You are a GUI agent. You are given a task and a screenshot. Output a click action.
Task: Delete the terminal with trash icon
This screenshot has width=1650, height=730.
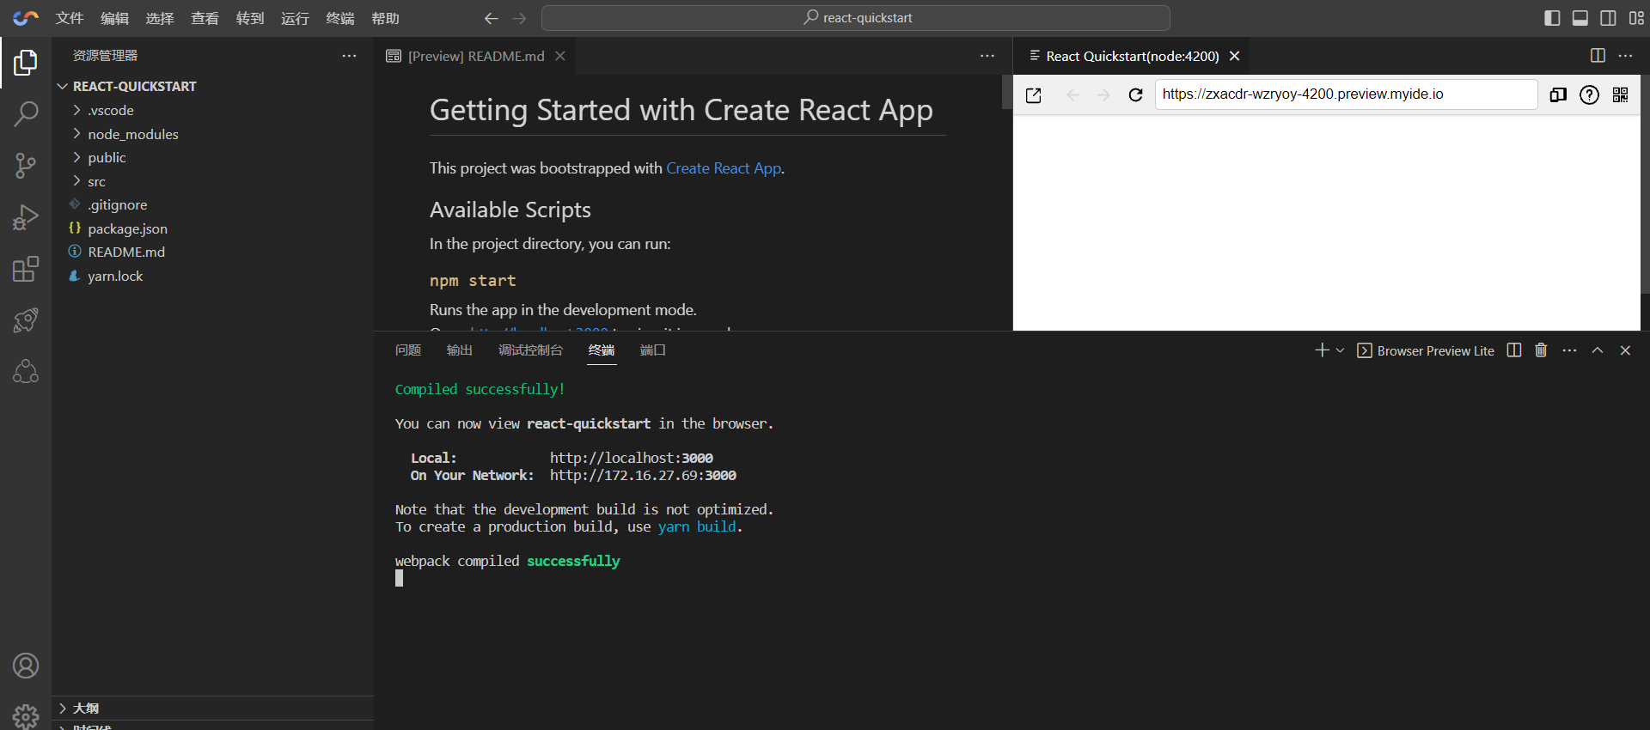(x=1541, y=350)
